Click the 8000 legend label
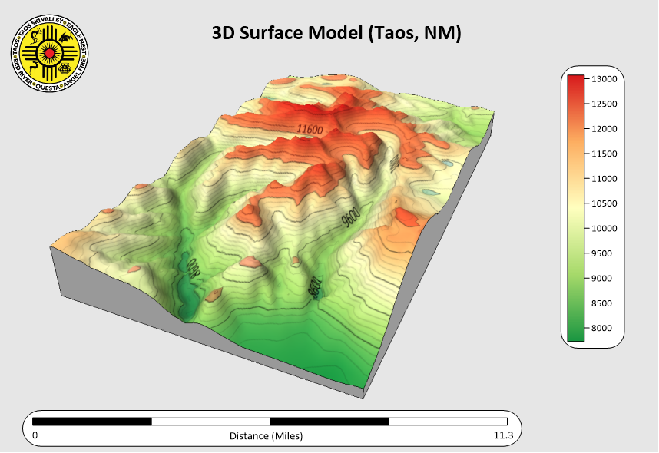659x453 pixels. coord(604,328)
